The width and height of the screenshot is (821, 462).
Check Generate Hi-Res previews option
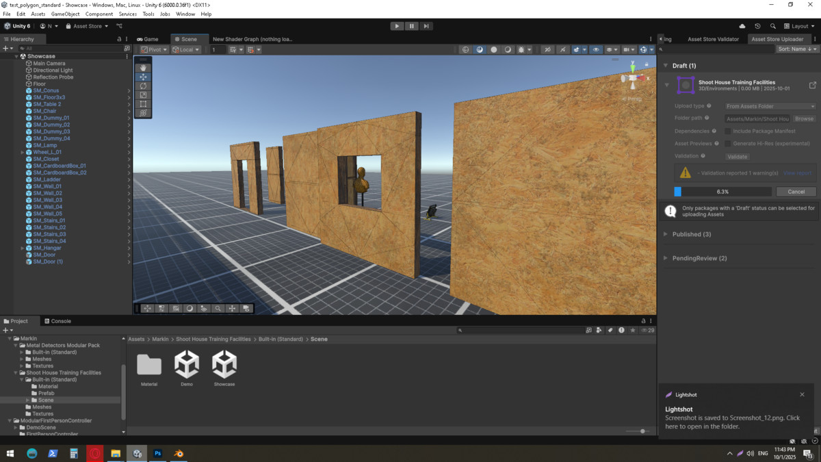tap(728, 144)
